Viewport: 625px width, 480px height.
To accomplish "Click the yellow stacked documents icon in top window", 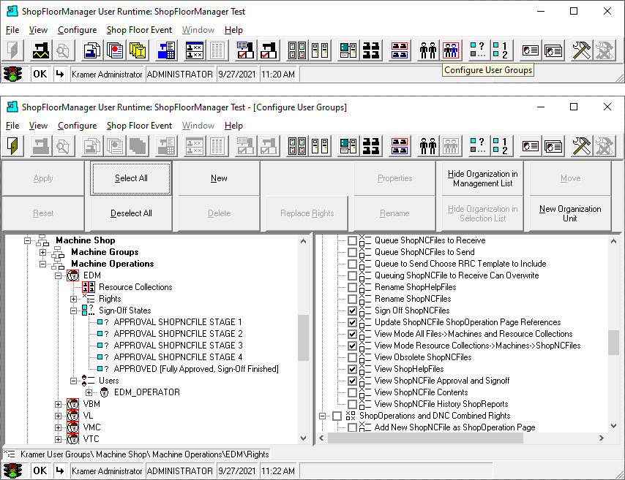I will tap(138, 50).
